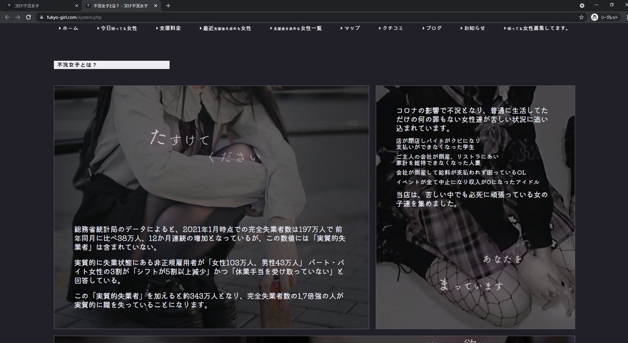Bookmark this page with the star icon
Screen dimensions: 628x343
[581, 17]
